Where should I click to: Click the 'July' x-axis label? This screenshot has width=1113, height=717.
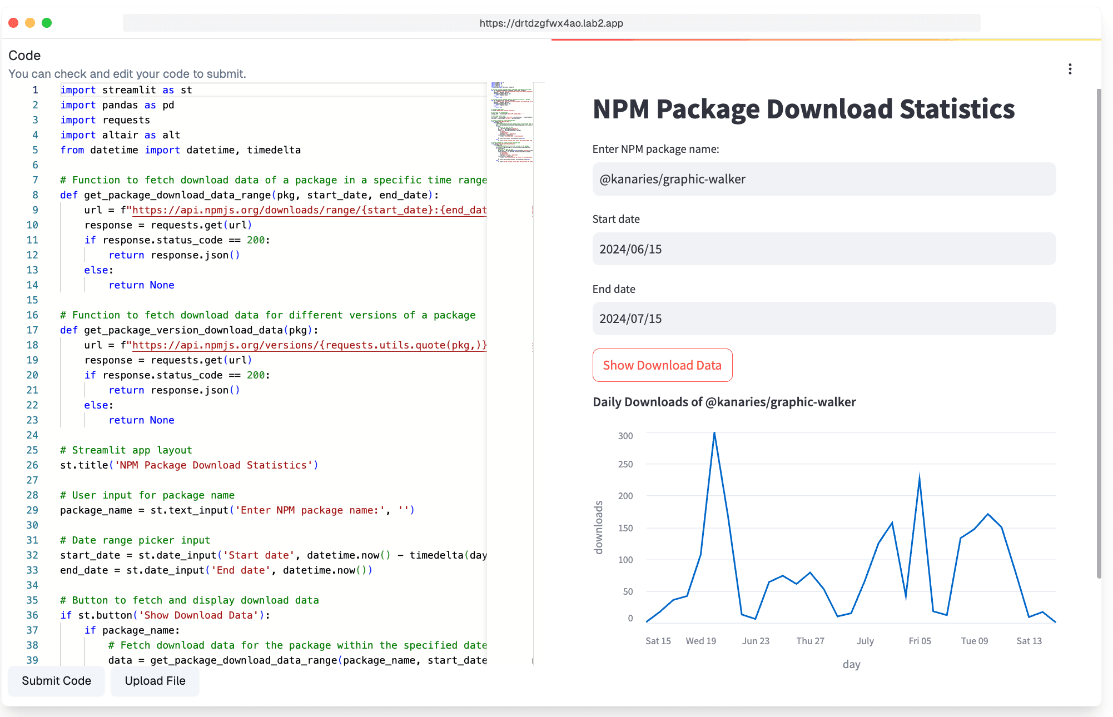coord(865,641)
